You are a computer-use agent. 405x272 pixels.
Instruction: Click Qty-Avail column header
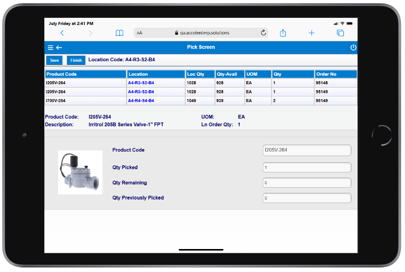230,74
